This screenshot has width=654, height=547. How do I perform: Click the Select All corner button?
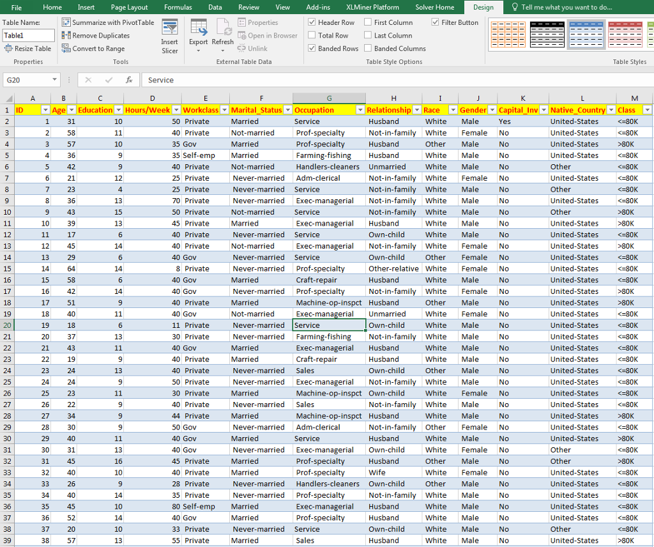[9, 97]
